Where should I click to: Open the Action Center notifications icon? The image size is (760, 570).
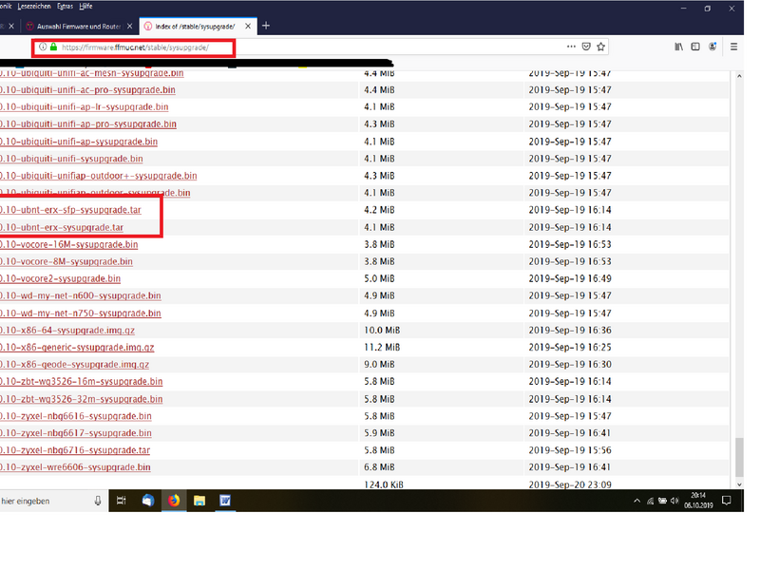point(726,501)
